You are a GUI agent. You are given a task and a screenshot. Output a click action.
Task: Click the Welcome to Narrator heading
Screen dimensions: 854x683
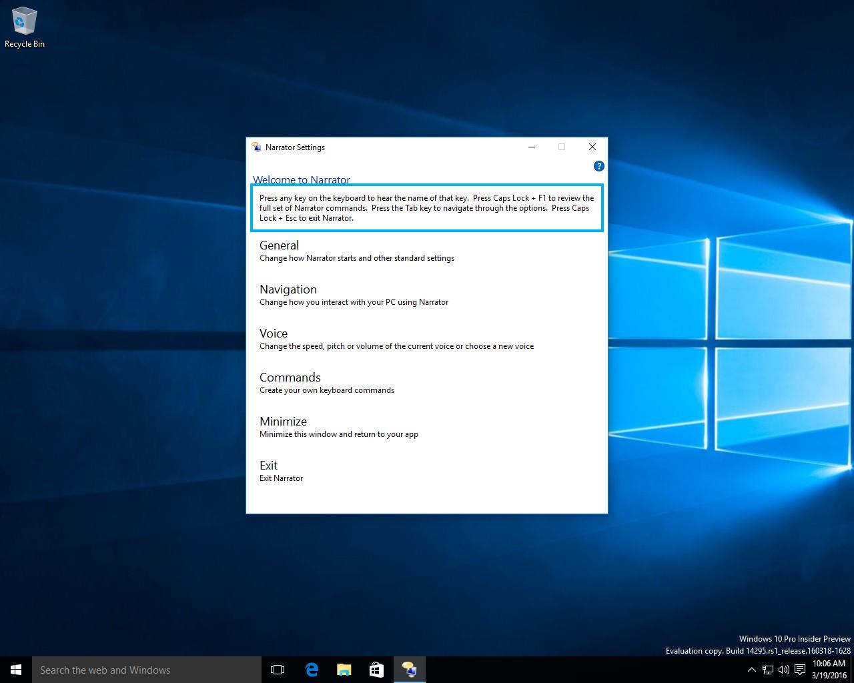coord(302,179)
